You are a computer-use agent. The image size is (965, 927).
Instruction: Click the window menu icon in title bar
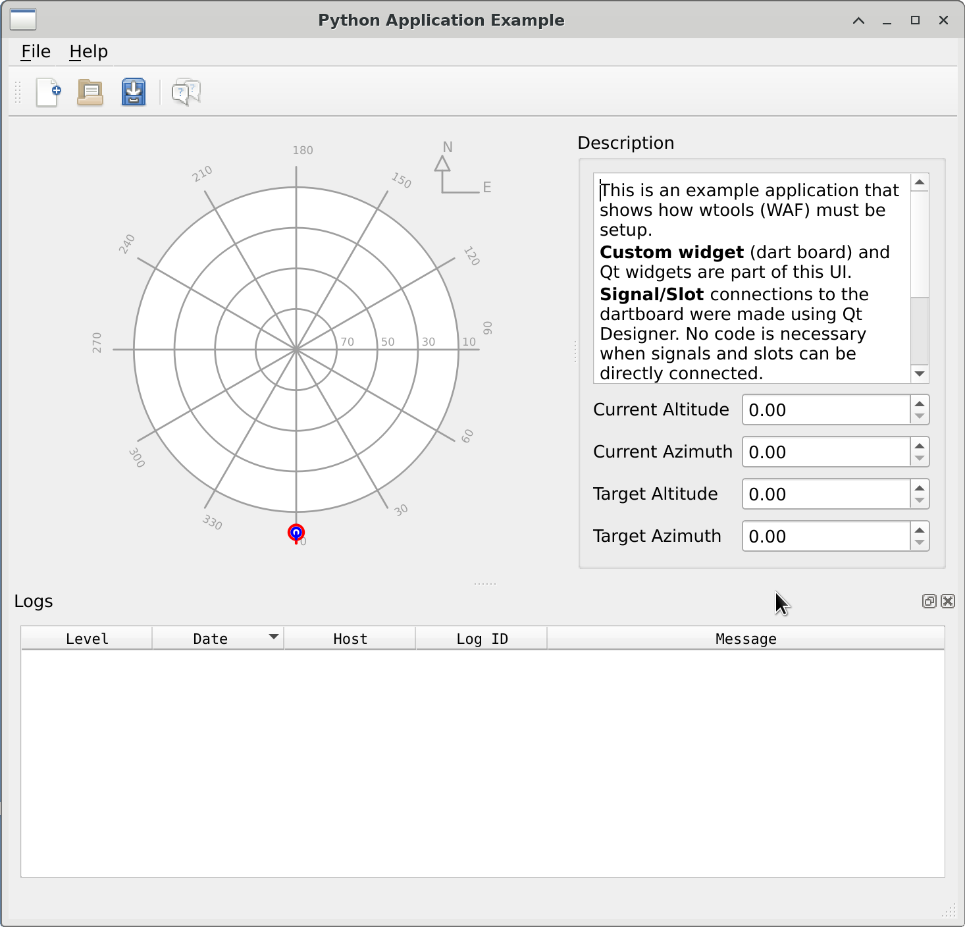pos(23,20)
